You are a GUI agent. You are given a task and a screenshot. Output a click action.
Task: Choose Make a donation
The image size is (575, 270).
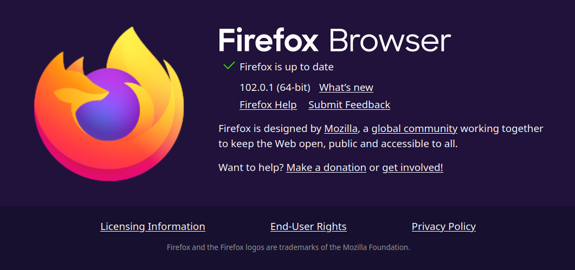[326, 168]
